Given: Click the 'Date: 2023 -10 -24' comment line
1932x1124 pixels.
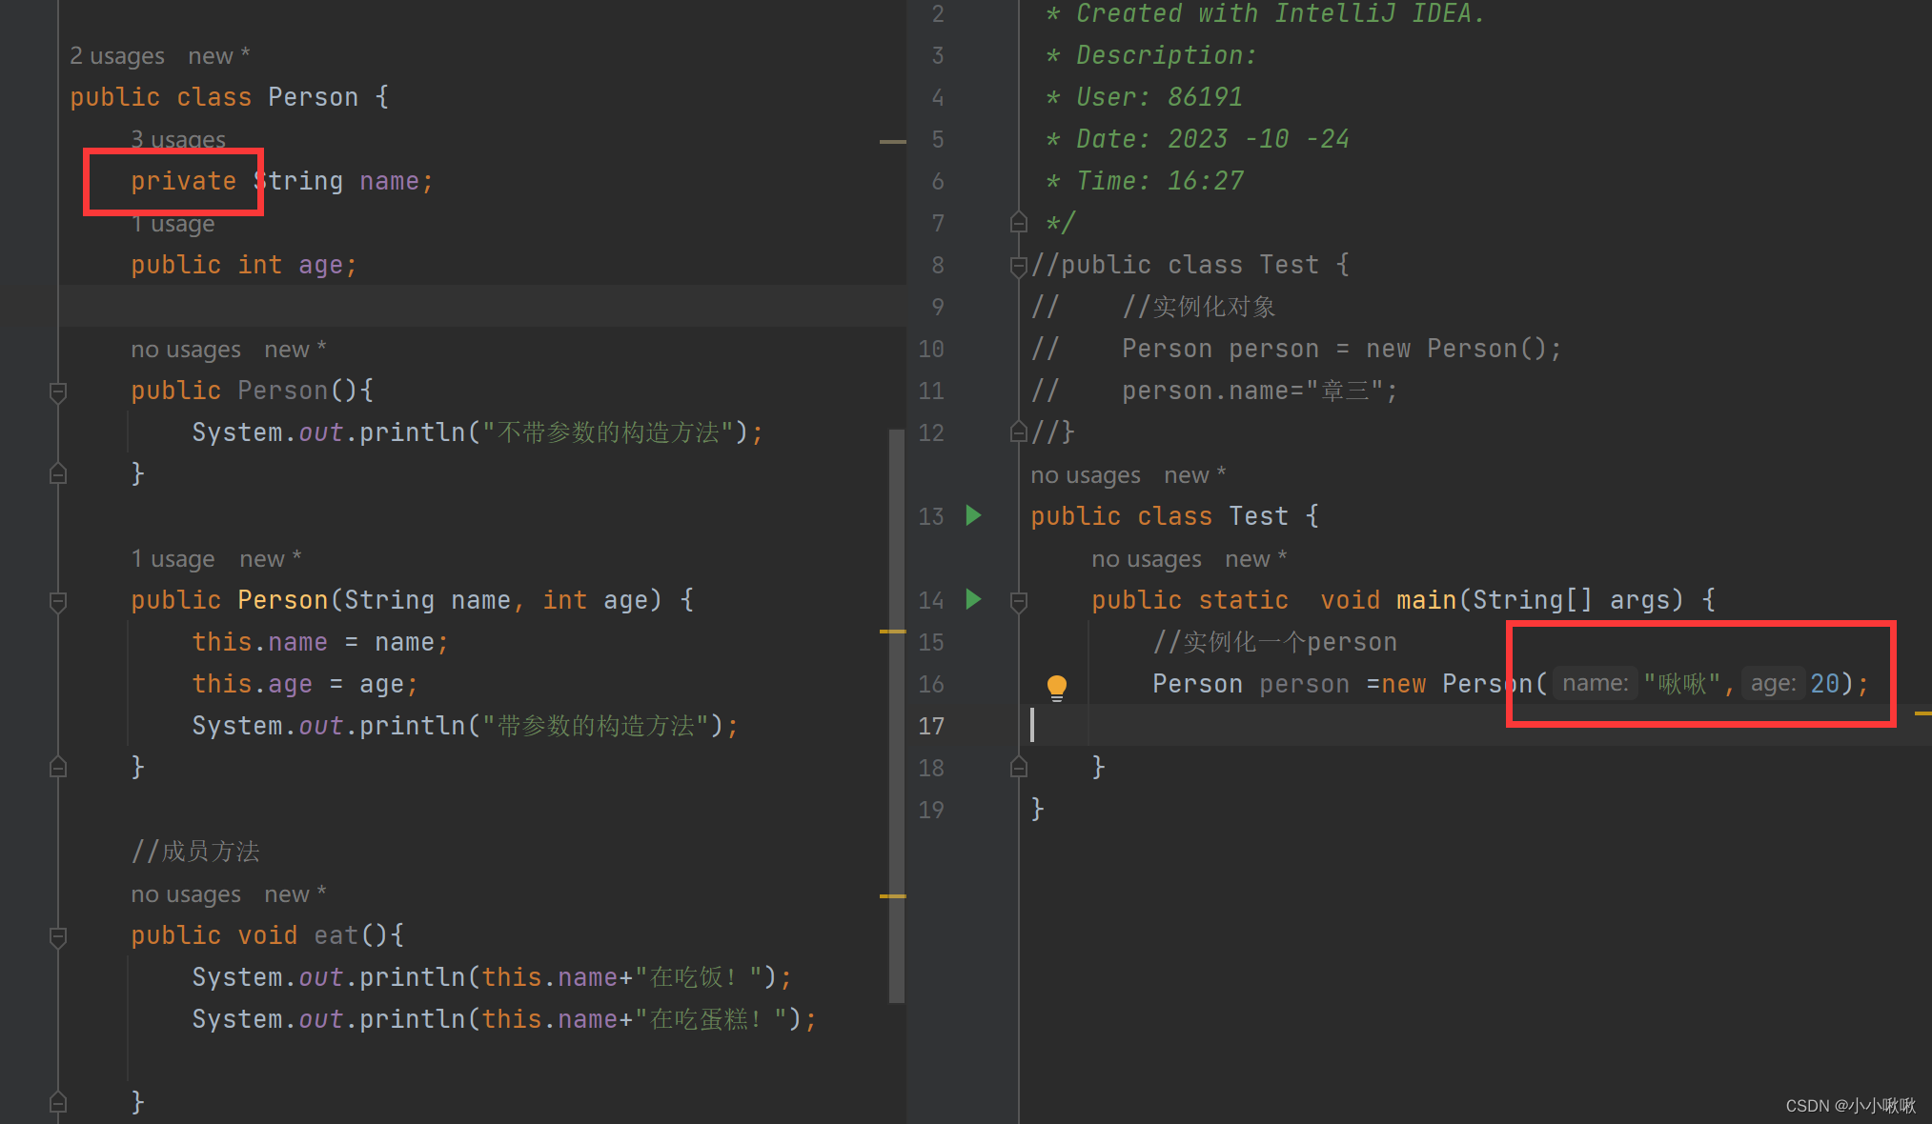Looking at the screenshot, I should click(x=1198, y=139).
